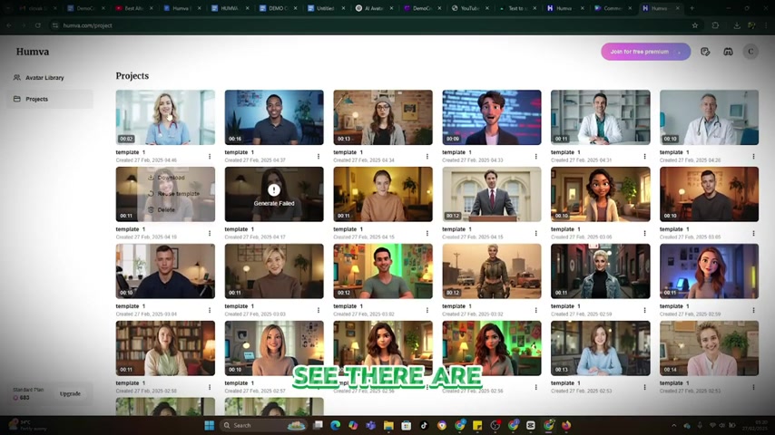775x435 pixels.
Task: Open the browser extensions puzzle icon
Action: [715, 25]
